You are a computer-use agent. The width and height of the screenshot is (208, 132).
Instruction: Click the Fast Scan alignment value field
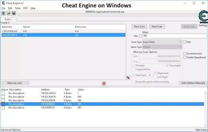150,75
